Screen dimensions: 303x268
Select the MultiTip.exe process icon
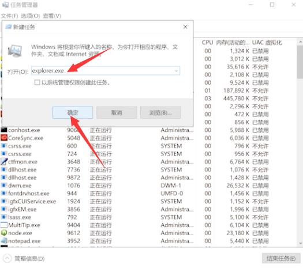pyautogui.click(x=4, y=225)
